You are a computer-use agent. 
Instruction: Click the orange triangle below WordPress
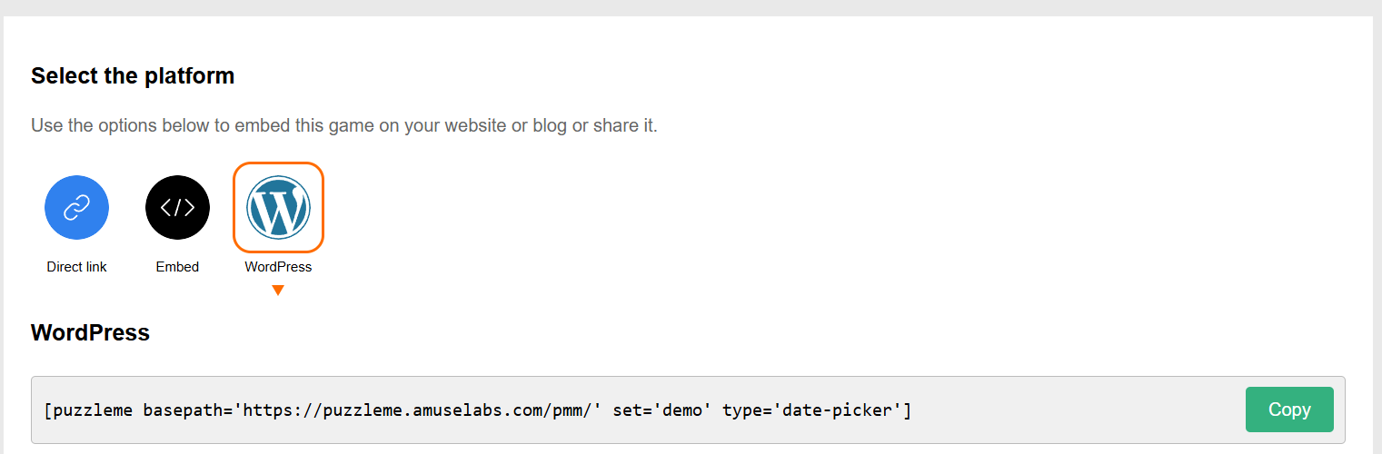278,291
